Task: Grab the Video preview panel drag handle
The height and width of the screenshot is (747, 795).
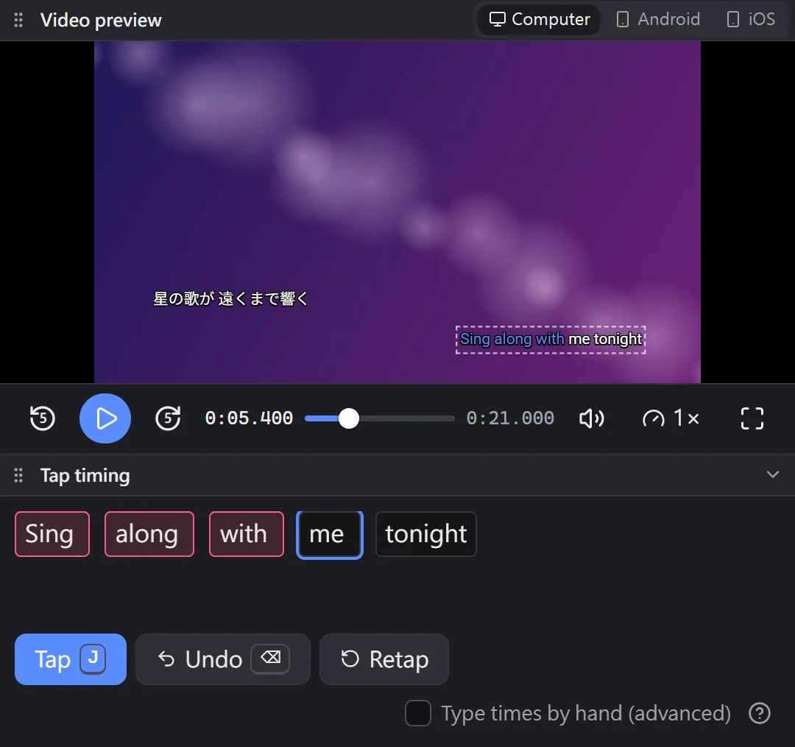Action: click(x=18, y=20)
